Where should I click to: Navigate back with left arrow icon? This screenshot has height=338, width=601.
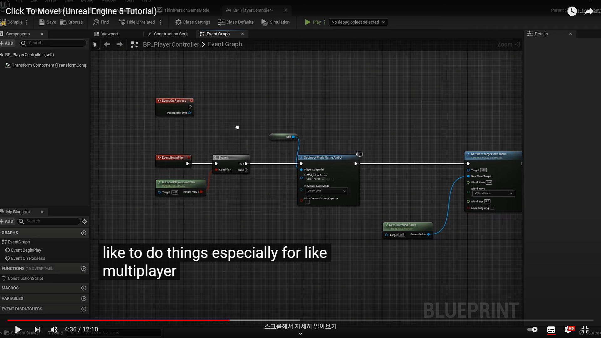(107, 44)
